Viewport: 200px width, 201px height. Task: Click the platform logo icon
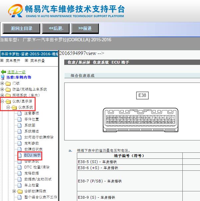point(15,11)
